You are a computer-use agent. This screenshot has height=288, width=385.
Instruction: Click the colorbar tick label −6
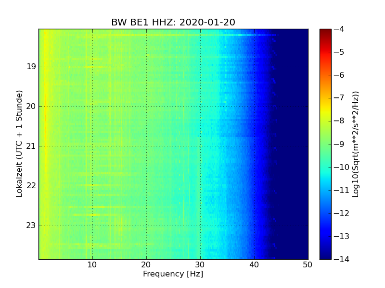pos(339,75)
